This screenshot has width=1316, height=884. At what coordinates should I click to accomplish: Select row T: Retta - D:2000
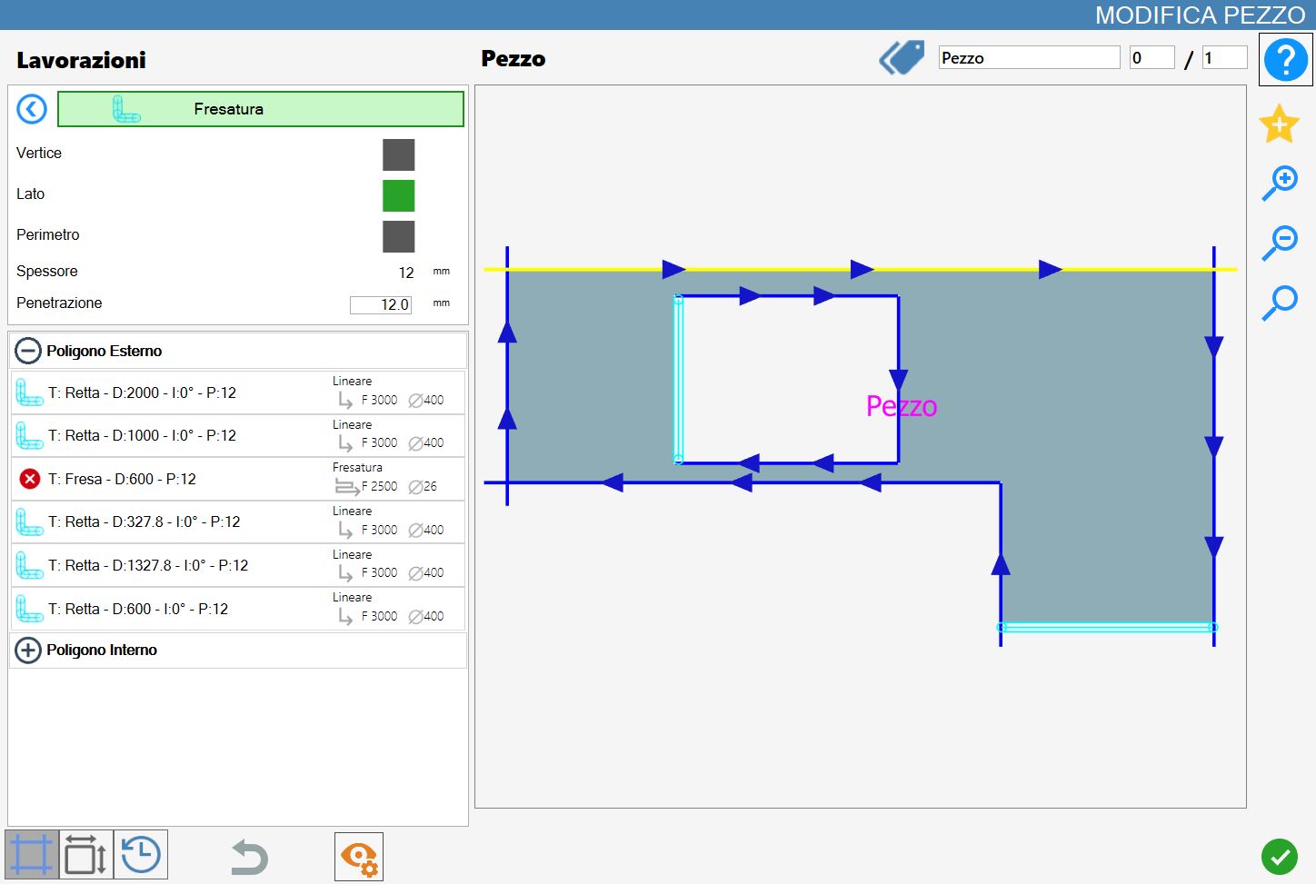pyautogui.click(x=238, y=392)
